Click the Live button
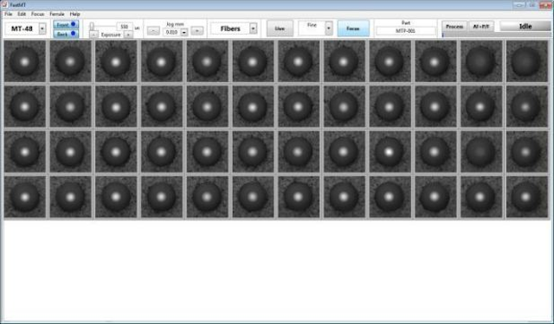Screen dimensions: 554x324 point(280,29)
